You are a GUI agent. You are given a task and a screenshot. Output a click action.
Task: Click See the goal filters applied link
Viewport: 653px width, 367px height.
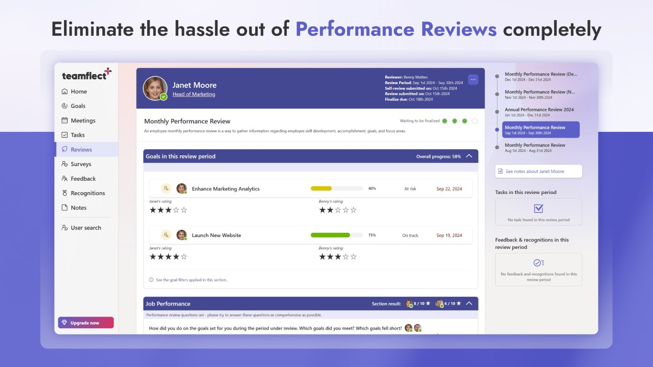(x=191, y=280)
